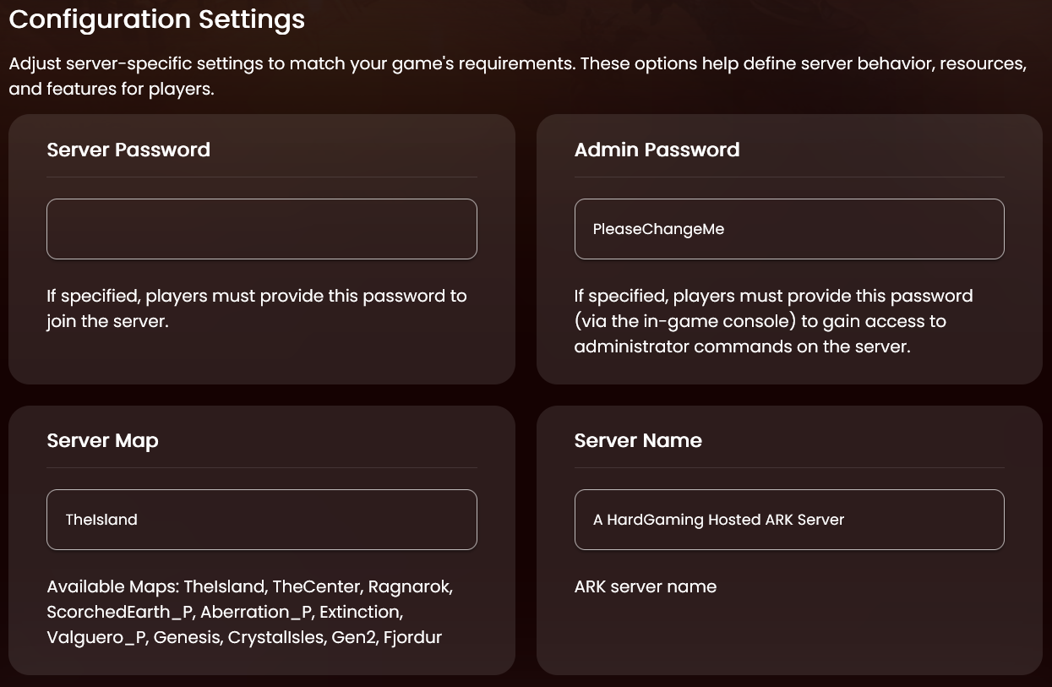
Task: Click the Server Name card title
Action: pos(638,440)
